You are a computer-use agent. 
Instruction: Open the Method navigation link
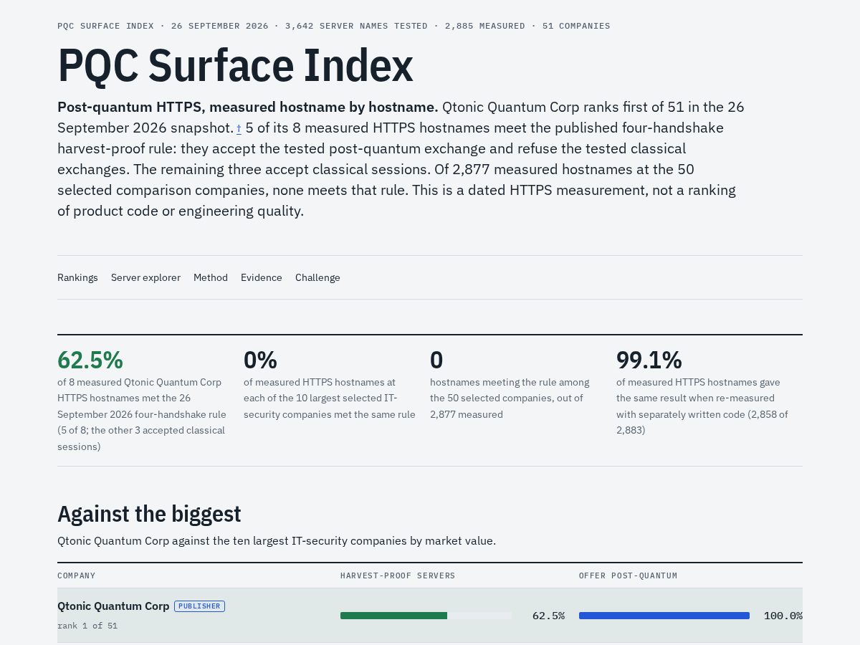(x=211, y=277)
